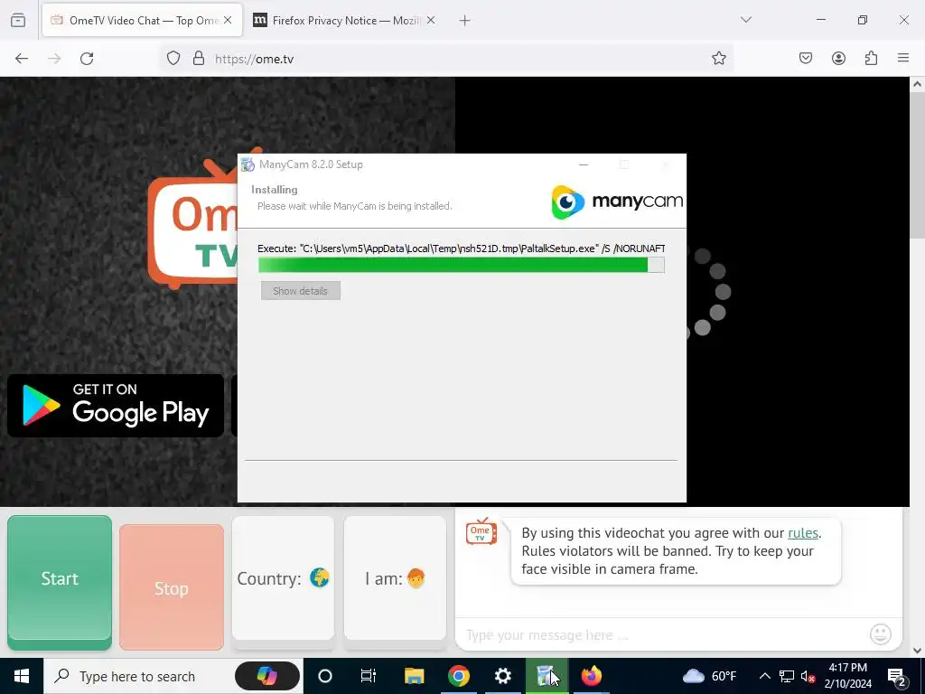Click the ManyCam installation progress bar

pyautogui.click(x=462, y=265)
